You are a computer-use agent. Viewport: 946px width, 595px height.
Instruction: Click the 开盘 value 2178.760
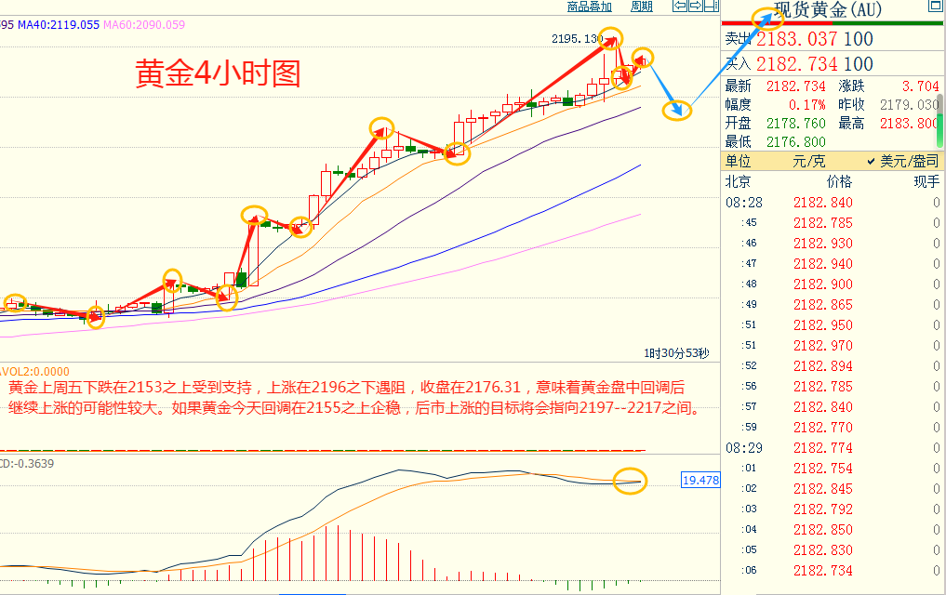click(x=795, y=124)
